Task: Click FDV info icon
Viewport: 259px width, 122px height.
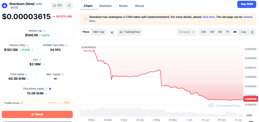Action: [40, 60]
